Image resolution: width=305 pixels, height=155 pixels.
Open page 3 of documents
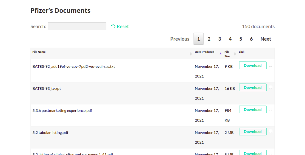[x=220, y=39]
